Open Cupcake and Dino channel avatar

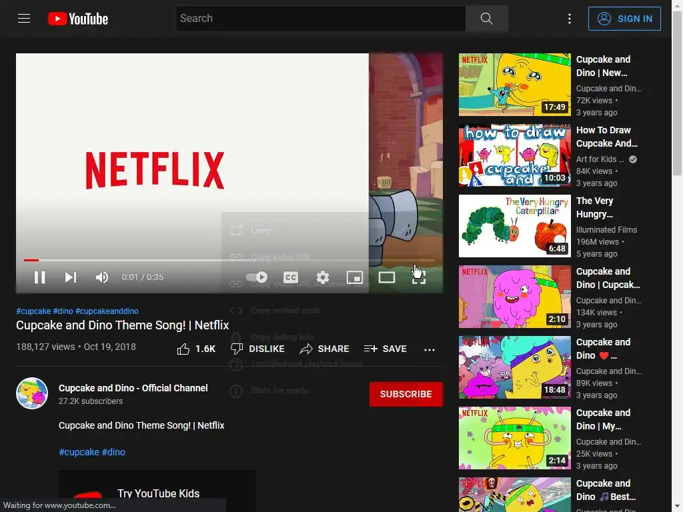32,393
